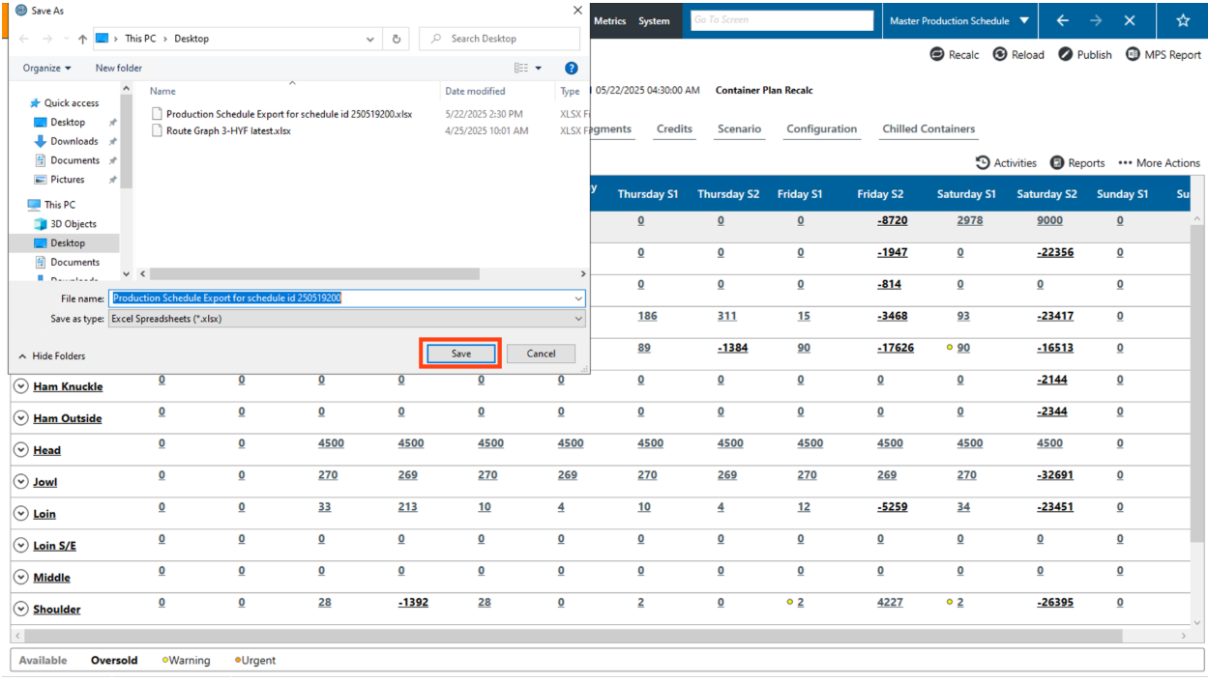Click the Help question mark icon
Viewport: 1208px width, 681px height.
(571, 69)
